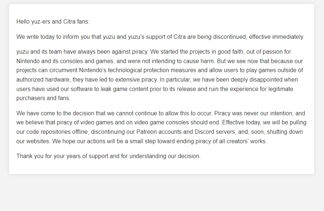Image resolution: width=324 pixels, height=211 pixels.
Task: Click the closing line 'Thank you for your years'
Action: click(x=109, y=156)
